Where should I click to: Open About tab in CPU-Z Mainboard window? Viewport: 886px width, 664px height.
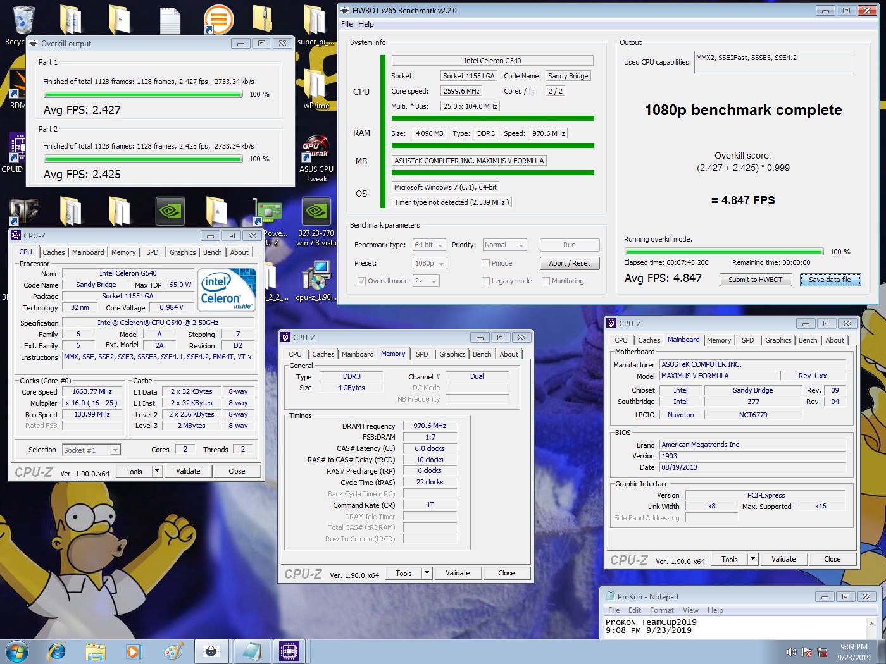click(x=835, y=340)
